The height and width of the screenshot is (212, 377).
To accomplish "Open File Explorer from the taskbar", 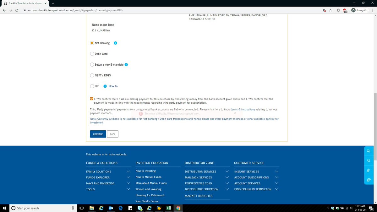I will click(x=92, y=208).
